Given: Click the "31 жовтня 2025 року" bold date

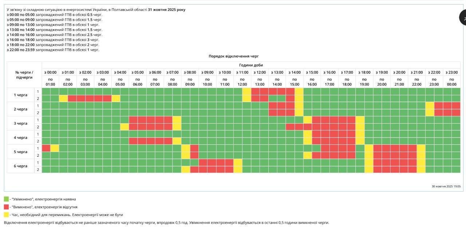Looking at the screenshot, I should 166,9.
